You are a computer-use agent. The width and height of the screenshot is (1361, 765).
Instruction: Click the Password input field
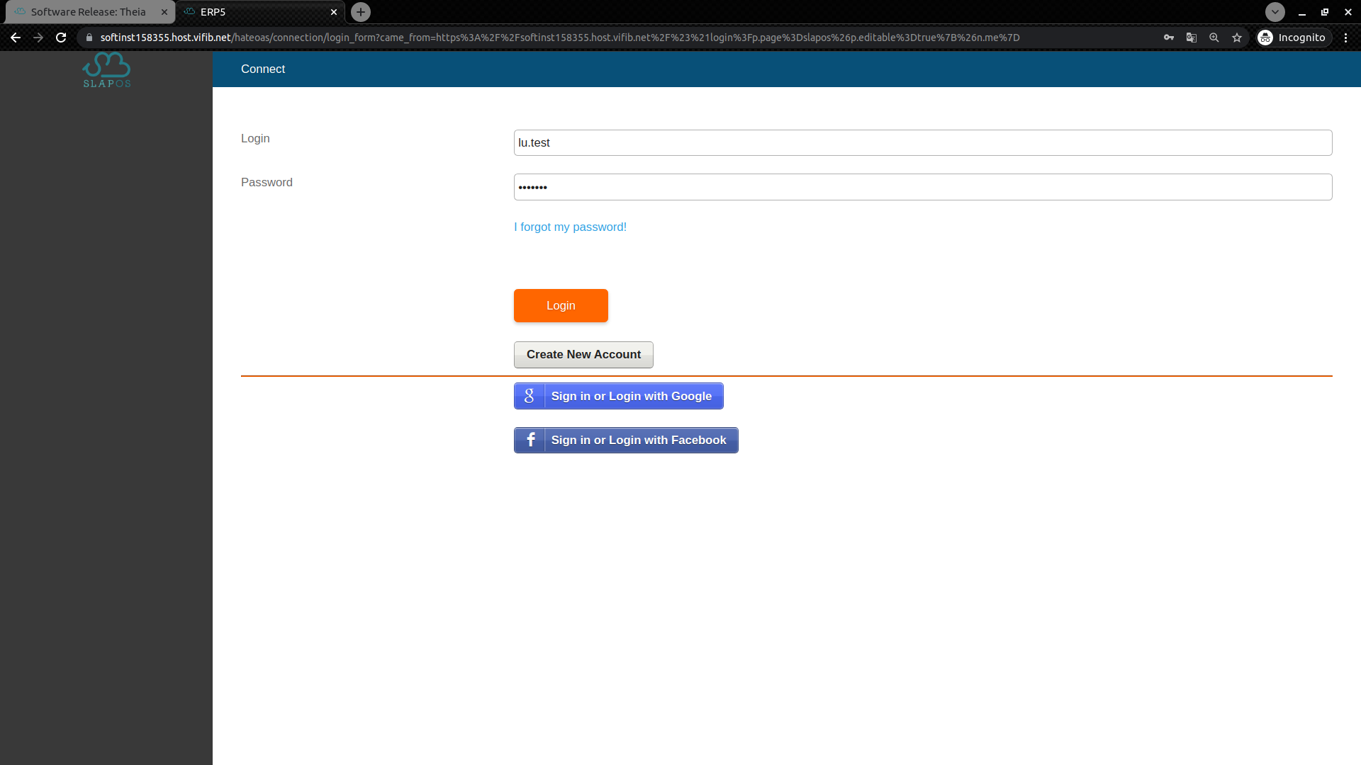click(x=923, y=187)
